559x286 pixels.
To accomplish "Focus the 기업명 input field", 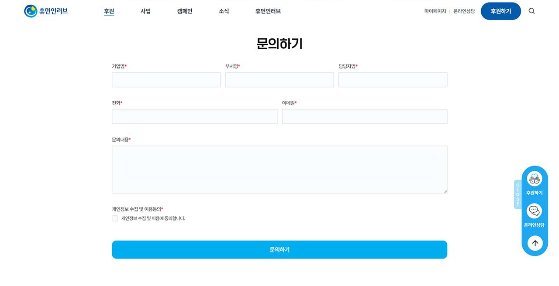I will (x=166, y=80).
